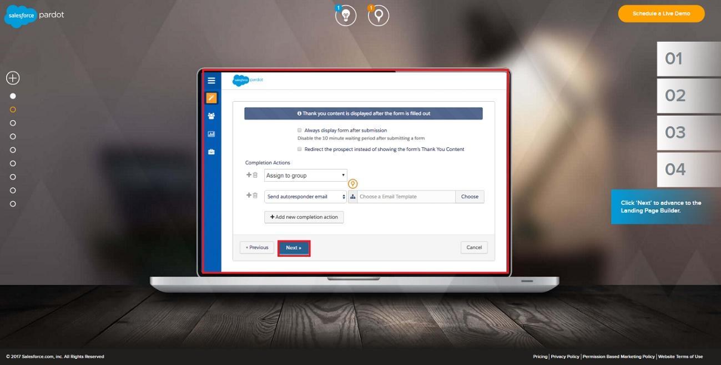This screenshot has width=721, height=365.
Task: Click Choose next to Email Template field
Action: pyautogui.click(x=470, y=197)
